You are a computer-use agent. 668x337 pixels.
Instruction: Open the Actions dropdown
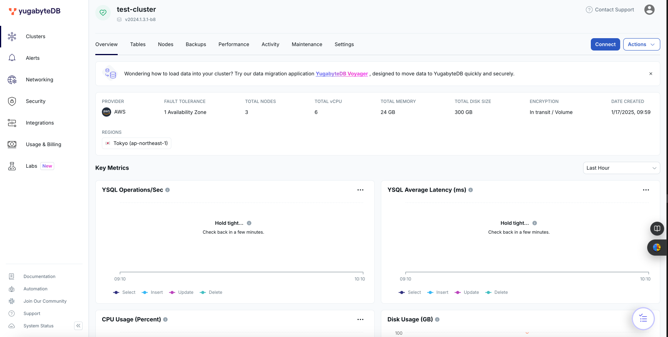(x=641, y=44)
